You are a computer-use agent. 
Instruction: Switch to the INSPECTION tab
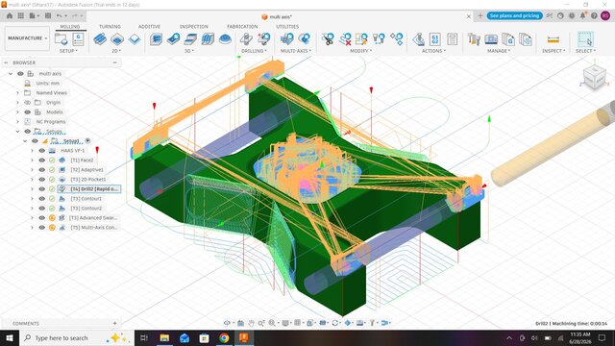pos(194,26)
